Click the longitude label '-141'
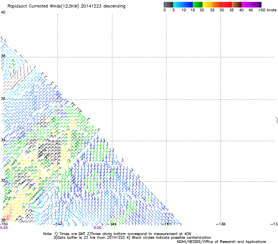278x244 pixels. click(x=166, y=224)
